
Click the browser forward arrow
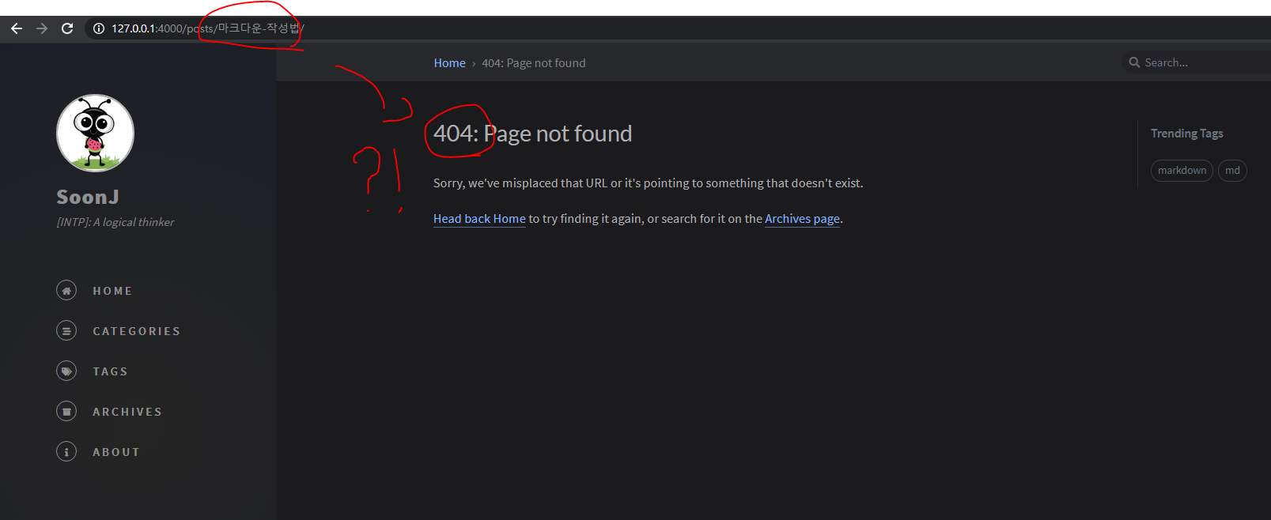(x=42, y=28)
